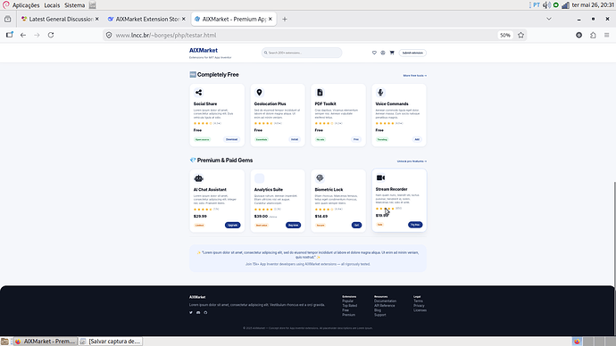
Task: Open the Blog footer link
Action: coord(378,310)
